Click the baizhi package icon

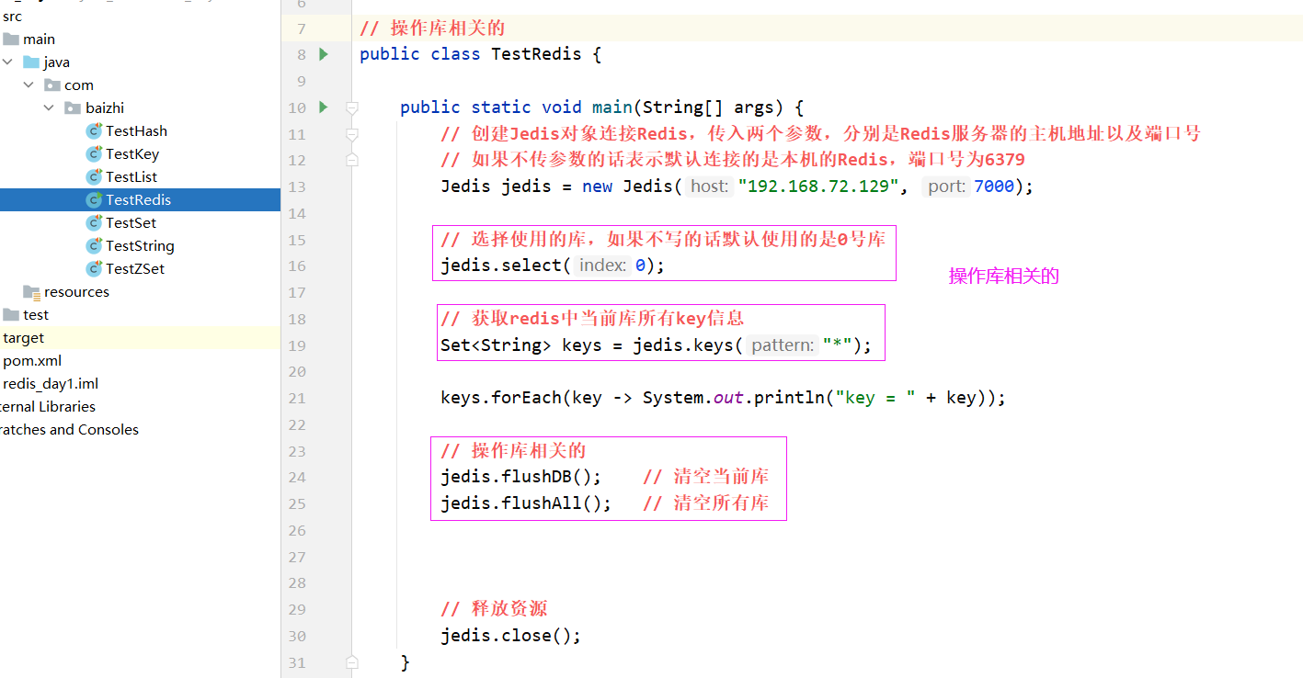[73, 107]
